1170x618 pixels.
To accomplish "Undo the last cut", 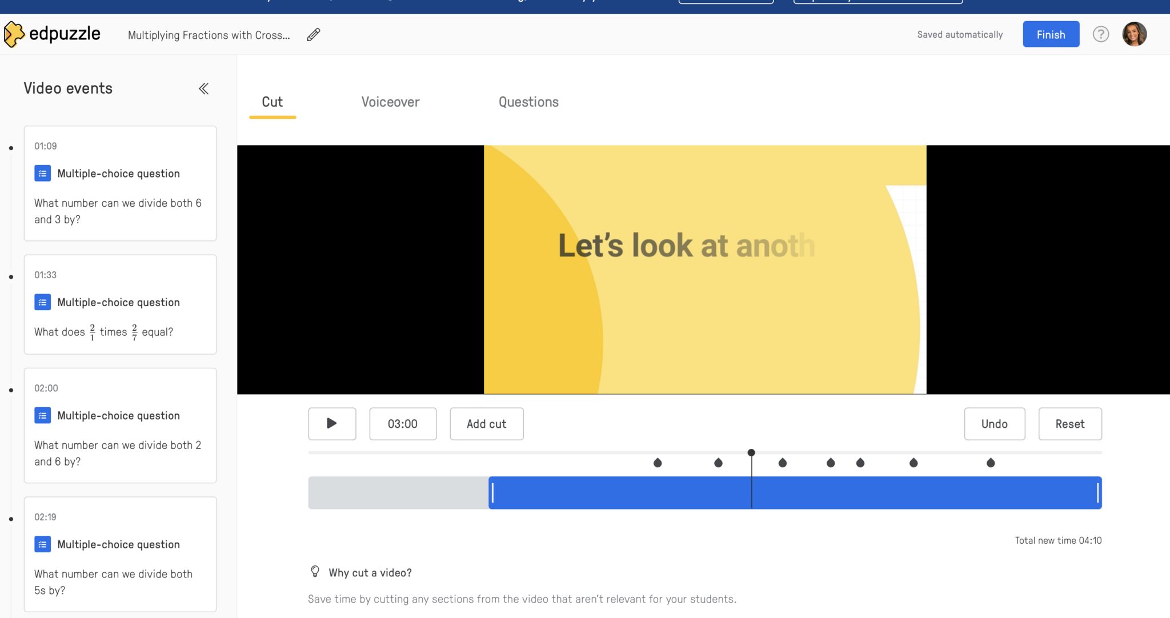I will click(x=994, y=424).
